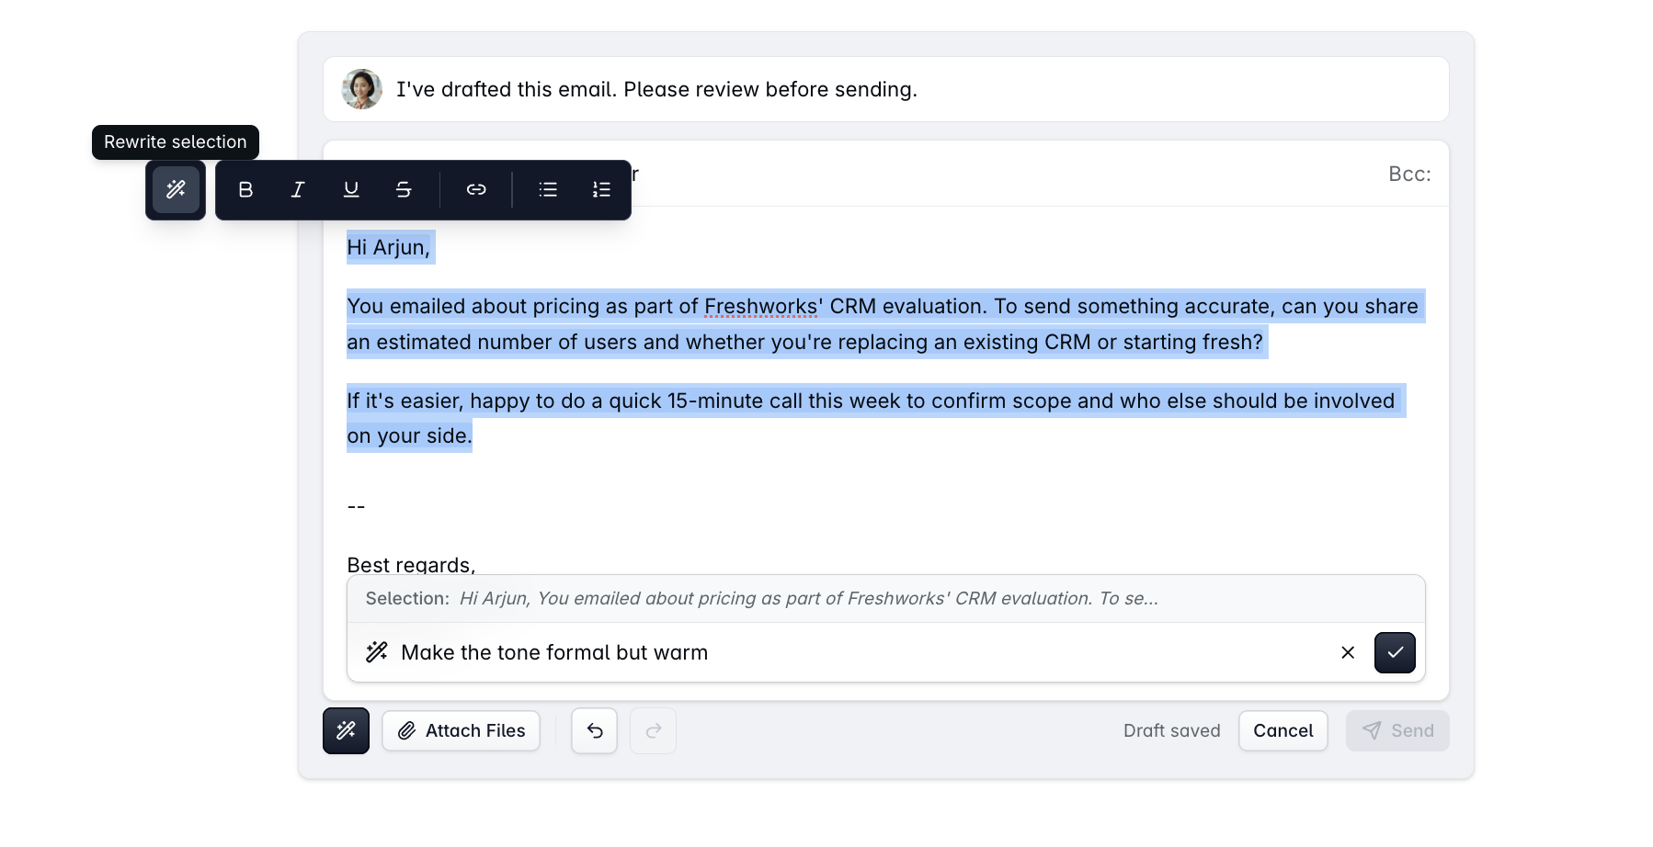Click the magic wand button beside Attach Files
This screenshot has width=1653, height=847.
[346, 730]
